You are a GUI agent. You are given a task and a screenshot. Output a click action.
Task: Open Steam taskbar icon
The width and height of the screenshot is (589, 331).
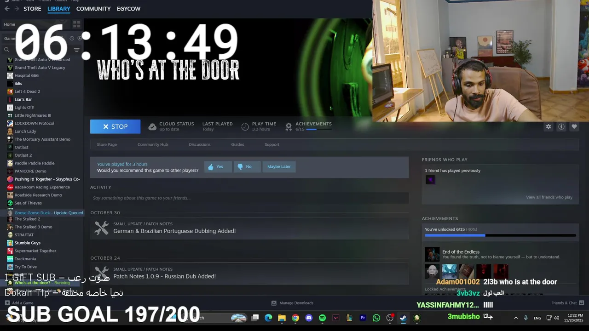[x=403, y=318]
